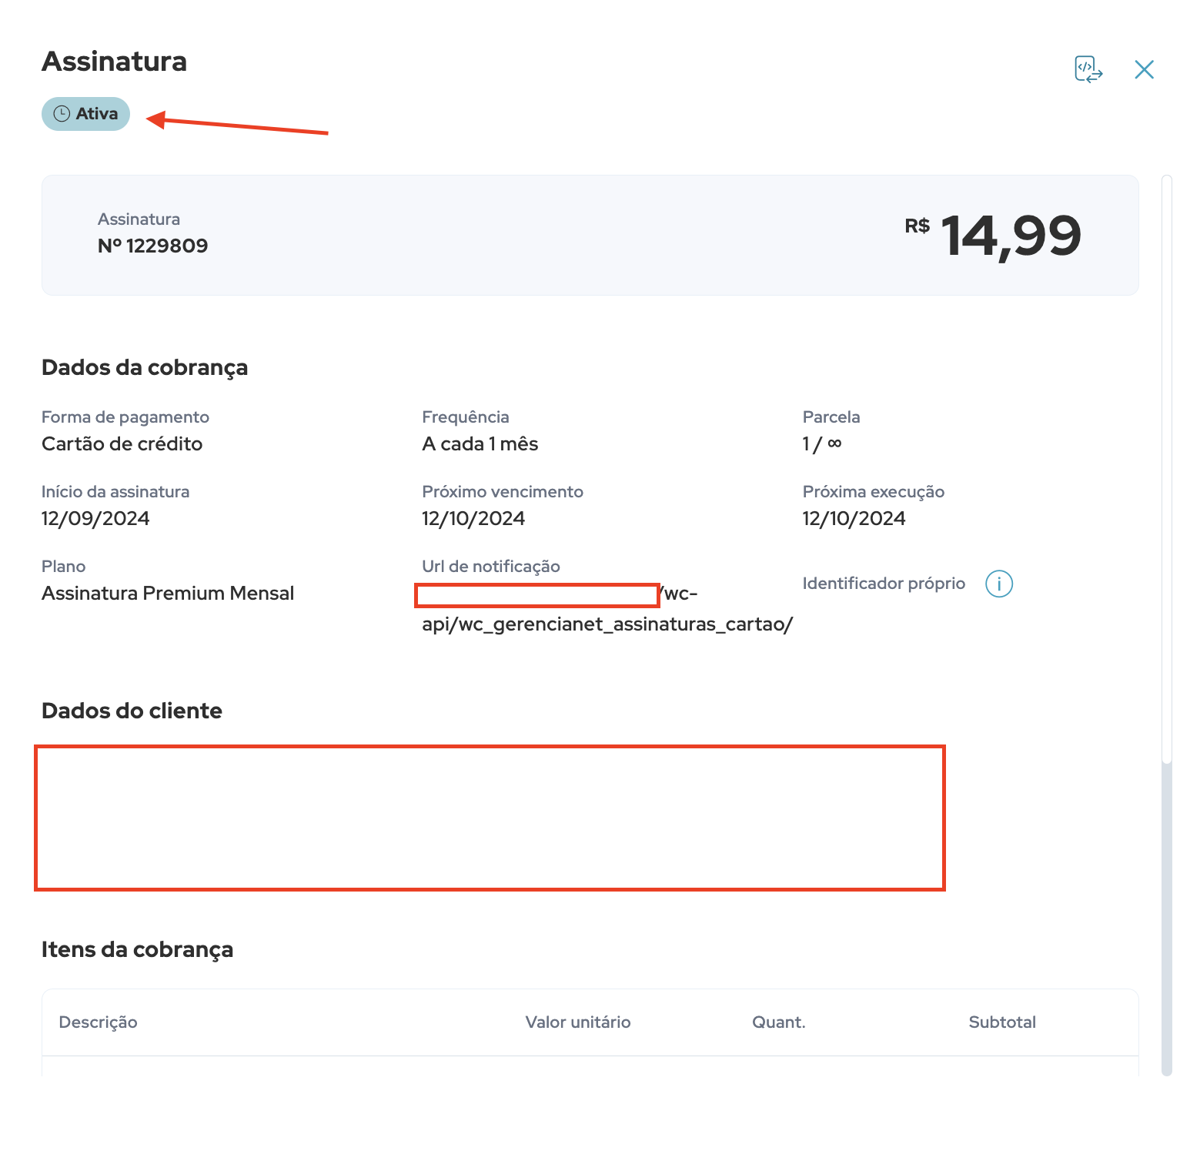Screen dimensions: 1190x1161
Task: Click the Parcela value '1 / ∞'
Action: click(822, 444)
